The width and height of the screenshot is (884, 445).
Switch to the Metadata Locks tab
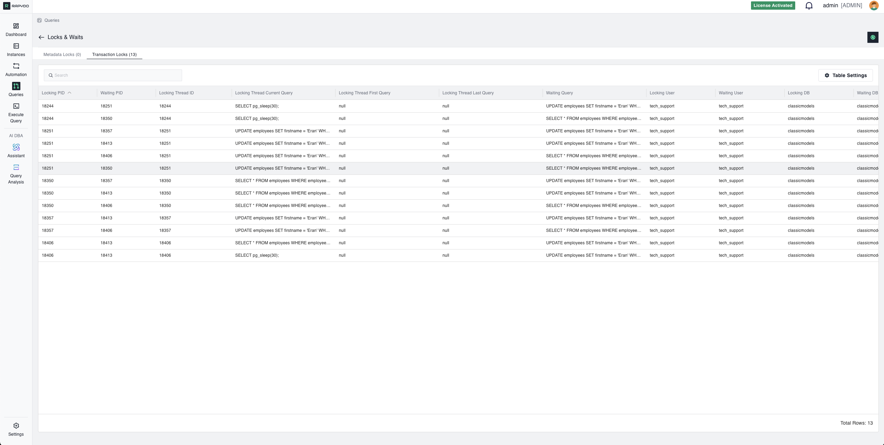tap(62, 55)
